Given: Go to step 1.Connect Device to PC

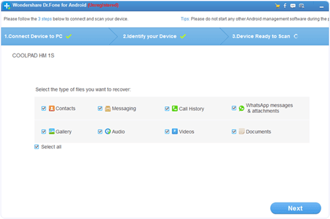Looking at the screenshot, I should [x=56, y=37].
